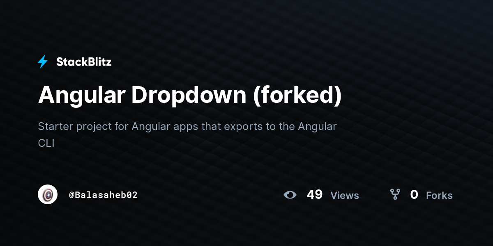Click the eye views icon
493x246 pixels.
click(290, 195)
